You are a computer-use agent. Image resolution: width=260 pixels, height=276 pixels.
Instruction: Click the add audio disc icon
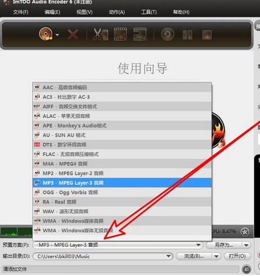pyautogui.click(x=46, y=34)
